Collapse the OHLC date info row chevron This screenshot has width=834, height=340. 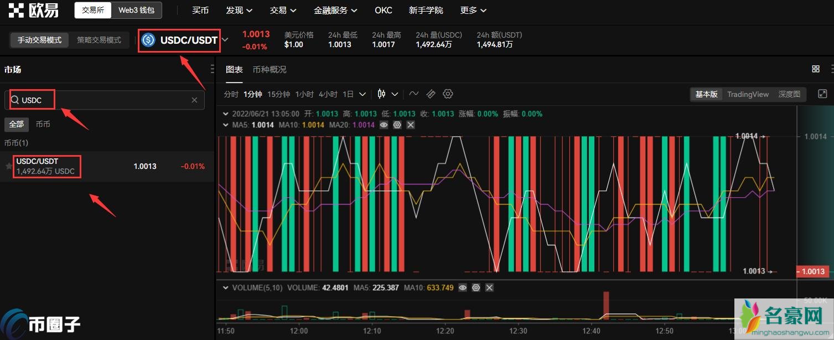point(225,114)
